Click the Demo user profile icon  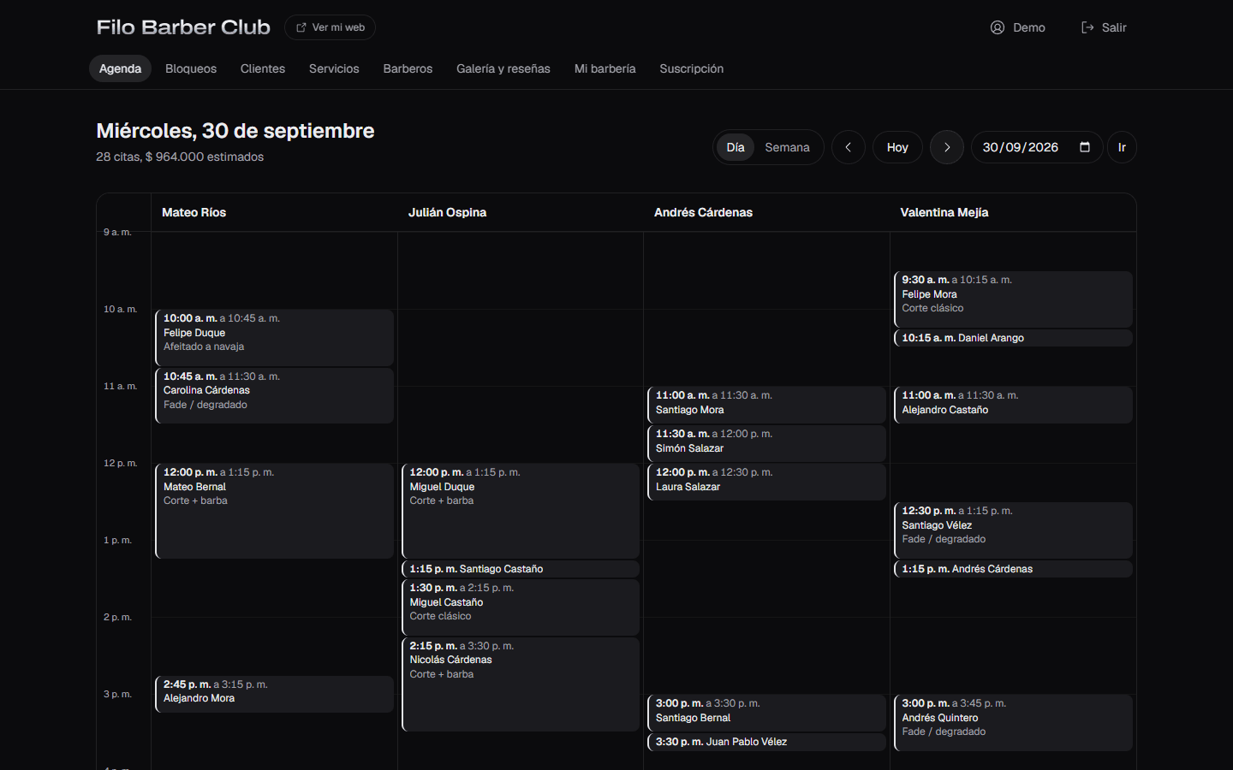(998, 27)
